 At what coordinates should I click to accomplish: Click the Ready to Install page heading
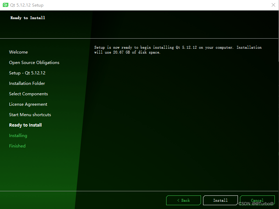(x=28, y=18)
